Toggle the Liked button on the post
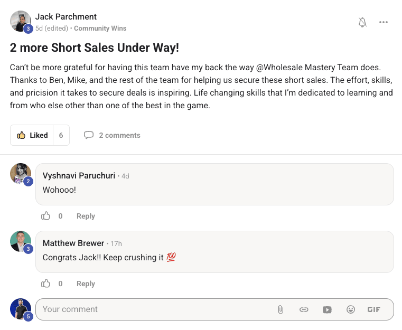The width and height of the screenshot is (402, 330). [32, 135]
